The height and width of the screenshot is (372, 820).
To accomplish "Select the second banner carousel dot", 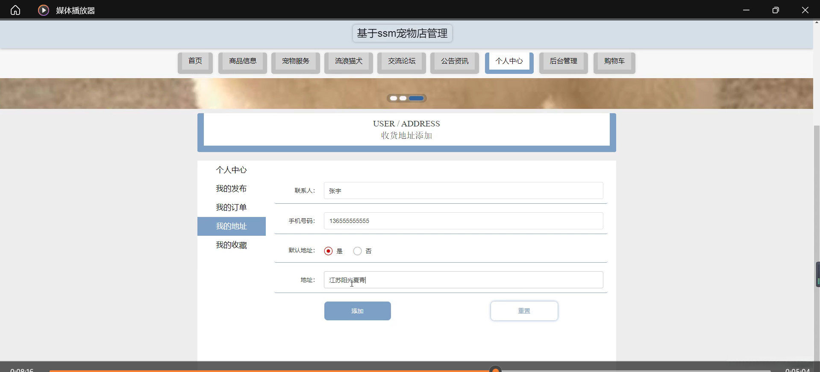I will pyautogui.click(x=403, y=98).
